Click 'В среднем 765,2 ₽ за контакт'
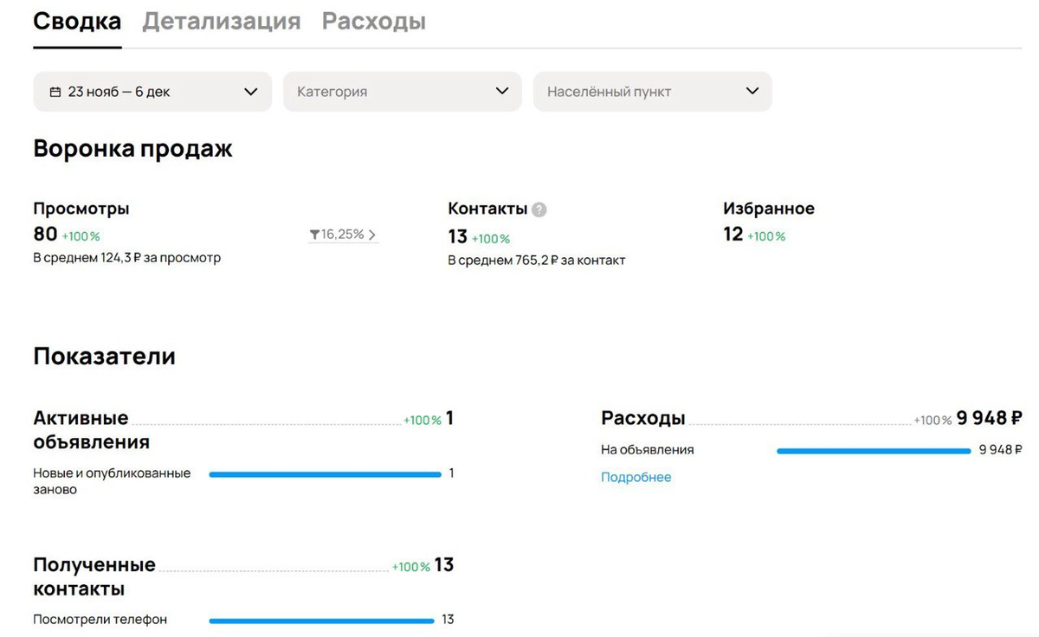 [x=537, y=260]
